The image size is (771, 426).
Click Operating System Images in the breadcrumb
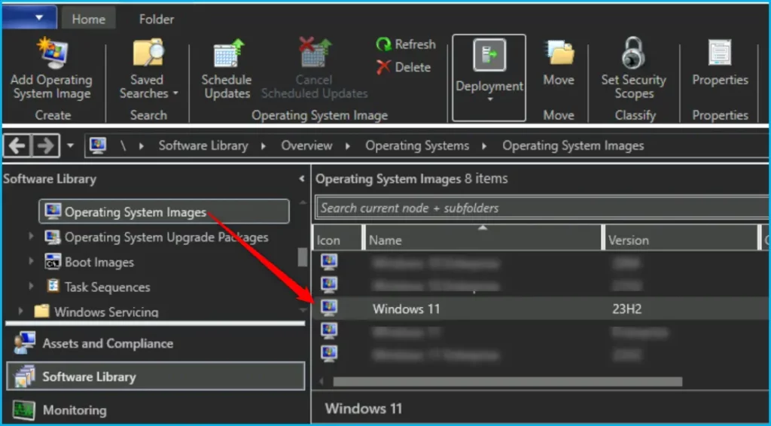coord(573,145)
